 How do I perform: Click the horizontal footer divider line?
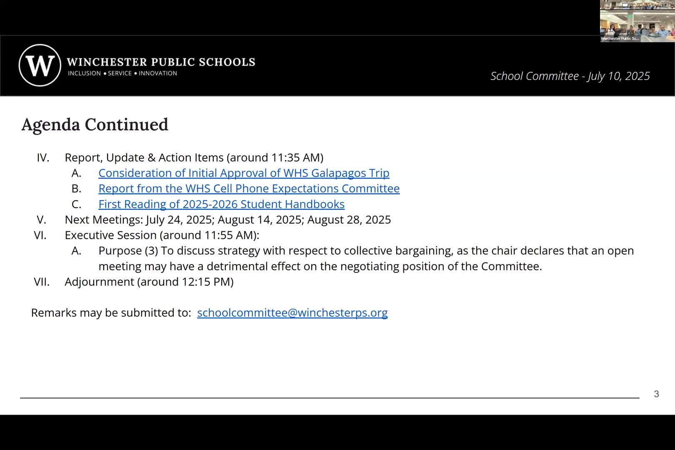click(x=329, y=398)
